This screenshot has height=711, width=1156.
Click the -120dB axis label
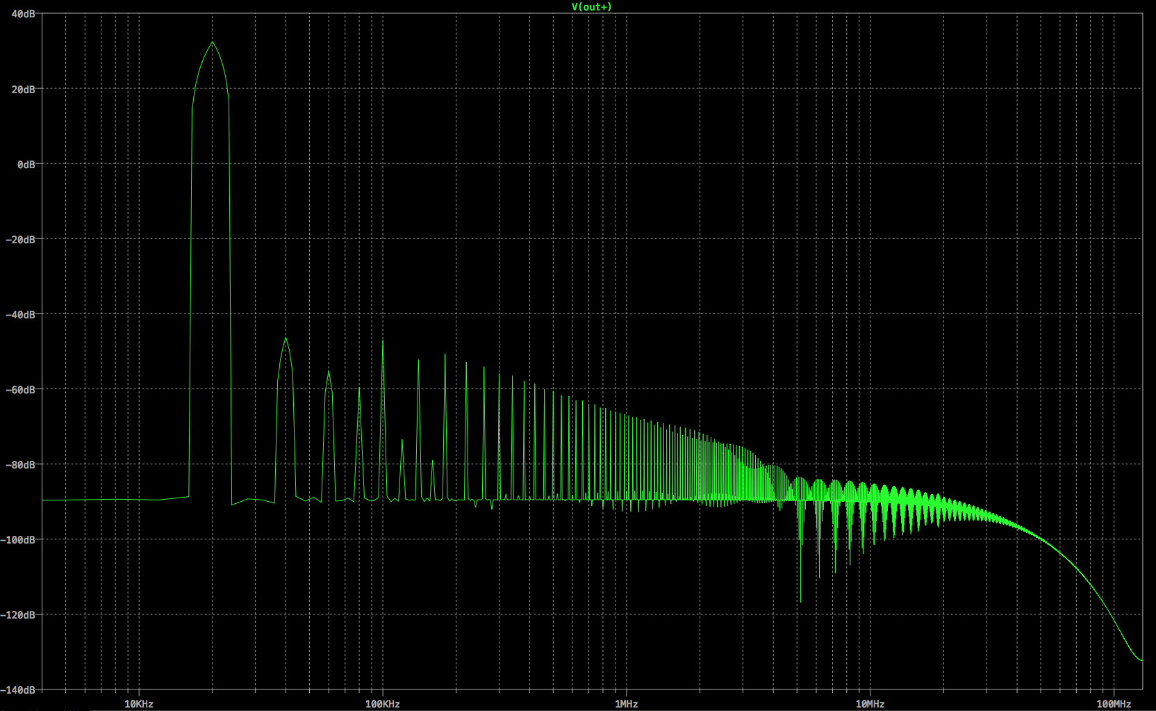pyautogui.click(x=18, y=614)
